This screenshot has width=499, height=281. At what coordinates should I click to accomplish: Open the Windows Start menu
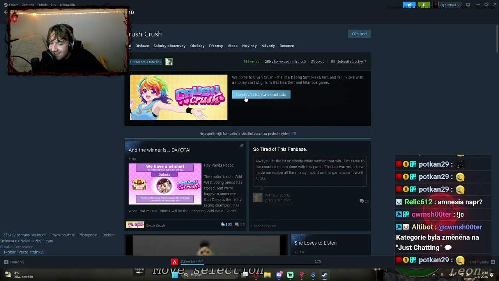(x=175, y=275)
